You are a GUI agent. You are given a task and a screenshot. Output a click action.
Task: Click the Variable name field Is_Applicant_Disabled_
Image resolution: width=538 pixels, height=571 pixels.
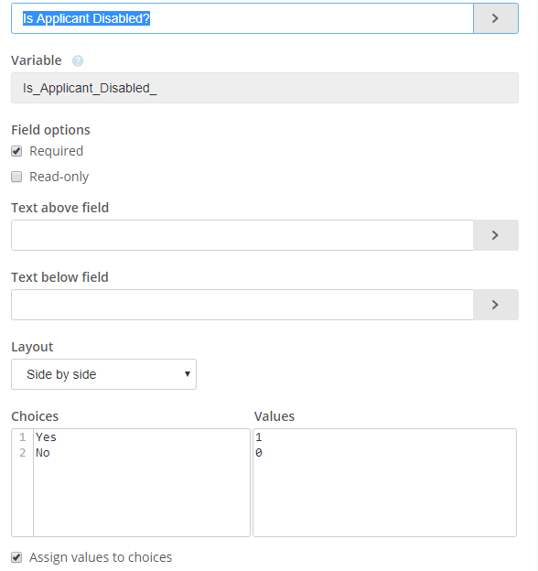click(x=264, y=88)
